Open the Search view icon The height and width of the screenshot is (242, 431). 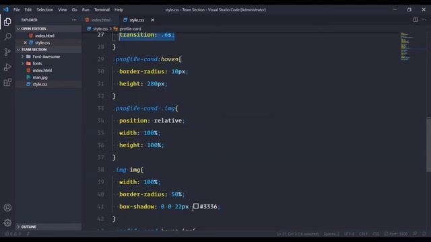(x=7, y=36)
